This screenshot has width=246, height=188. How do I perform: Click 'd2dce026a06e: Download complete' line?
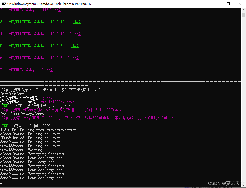[31, 158]
